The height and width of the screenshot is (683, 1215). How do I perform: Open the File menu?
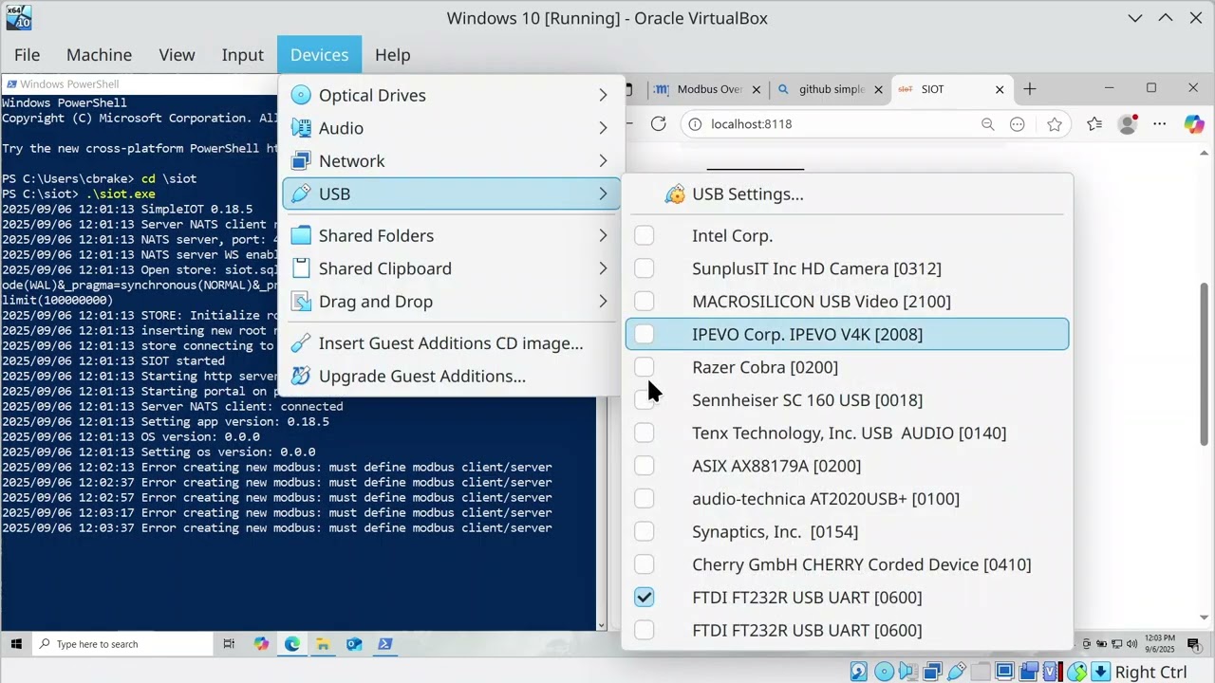coord(27,55)
